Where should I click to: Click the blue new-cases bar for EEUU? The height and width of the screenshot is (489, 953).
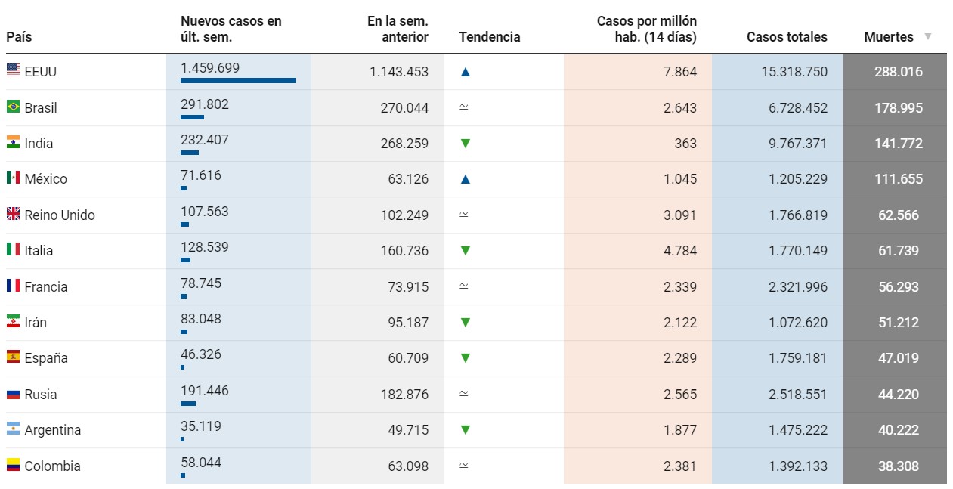238,80
